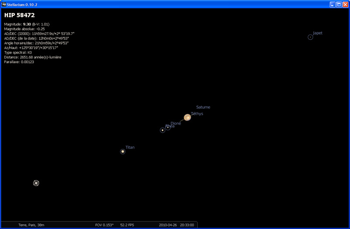Click the FOV 0.153° status entry
The width and height of the screenshot is (350, 229).
pos(104,225)
